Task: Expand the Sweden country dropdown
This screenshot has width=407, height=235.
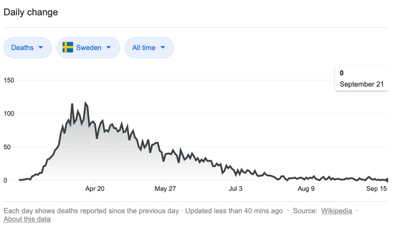Action: click(88, 48)
